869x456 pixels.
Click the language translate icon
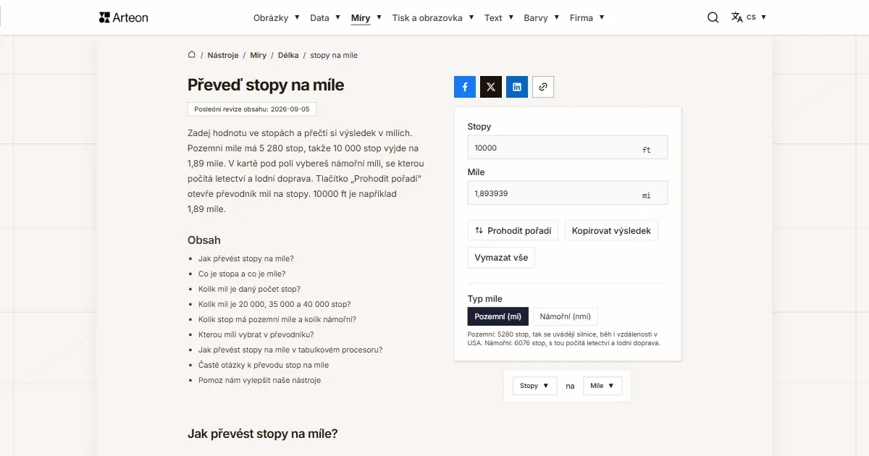point(737,17)
